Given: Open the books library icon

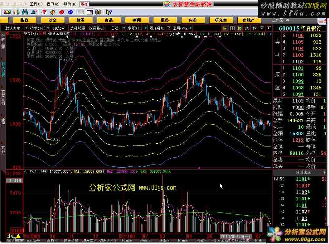Looking at the screenshot, I should 98,12.
